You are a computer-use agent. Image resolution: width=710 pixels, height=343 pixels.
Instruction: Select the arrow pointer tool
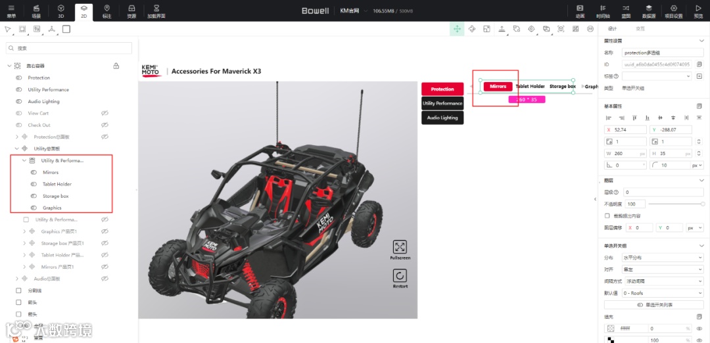point(8,29)
